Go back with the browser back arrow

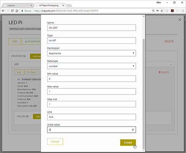click(x=3, y=11)
